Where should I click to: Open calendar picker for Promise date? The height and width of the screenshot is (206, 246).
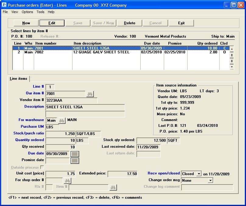[x=75, y=160]
